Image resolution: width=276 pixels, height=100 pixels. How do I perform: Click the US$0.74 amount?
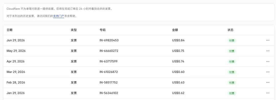[x=178, y=61]
